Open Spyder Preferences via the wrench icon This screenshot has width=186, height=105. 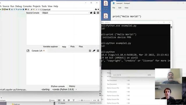tap(31, 9)
